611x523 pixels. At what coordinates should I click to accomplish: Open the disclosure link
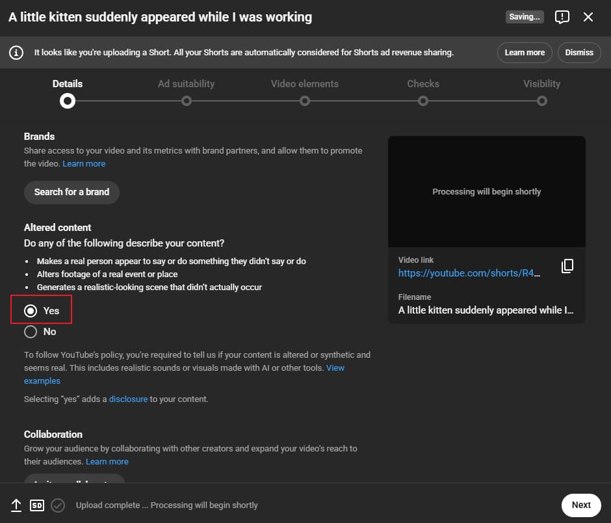pyautogui.click(x=128, y=399)
